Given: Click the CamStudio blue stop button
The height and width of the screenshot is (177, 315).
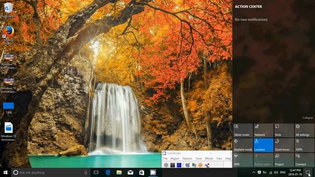Looking at the screenshot, I should point(179,165).
